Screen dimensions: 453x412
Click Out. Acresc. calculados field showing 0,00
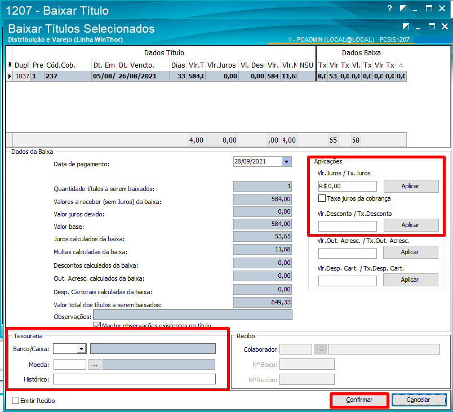[x=263, y=276]
